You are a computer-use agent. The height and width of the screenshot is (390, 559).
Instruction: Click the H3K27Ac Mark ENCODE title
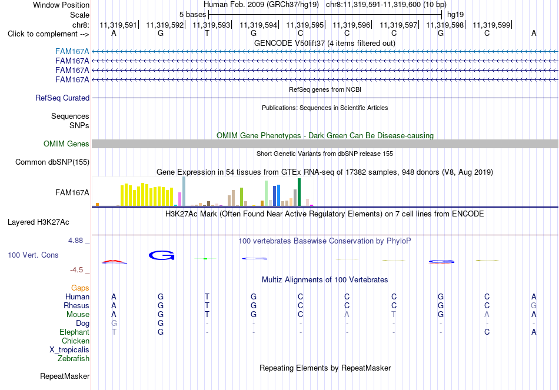click(x=325, y=214)
